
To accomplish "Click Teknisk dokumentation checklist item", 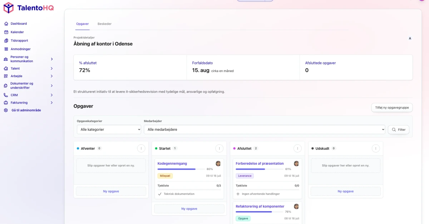I will tap(179, 194).
